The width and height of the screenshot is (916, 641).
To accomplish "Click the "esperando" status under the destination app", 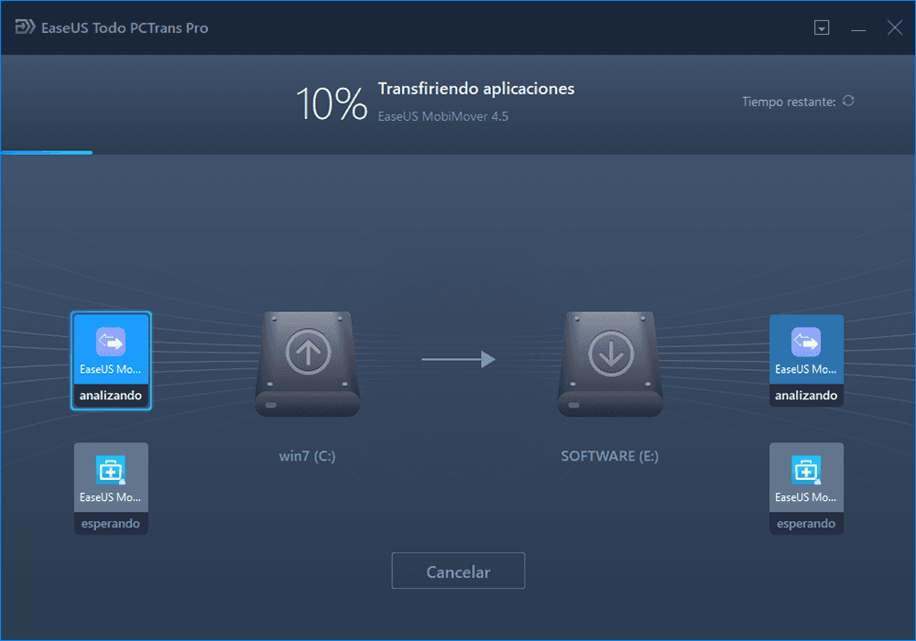I will point(806,523).
